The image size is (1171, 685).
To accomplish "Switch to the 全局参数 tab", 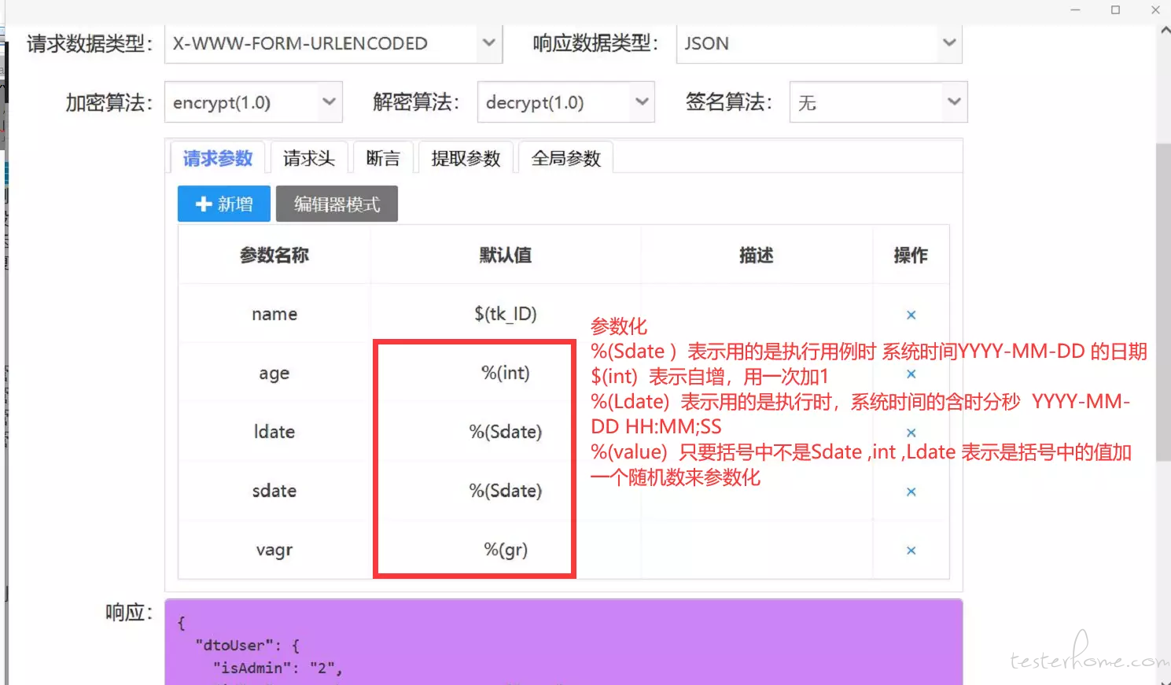I will 565,158.
